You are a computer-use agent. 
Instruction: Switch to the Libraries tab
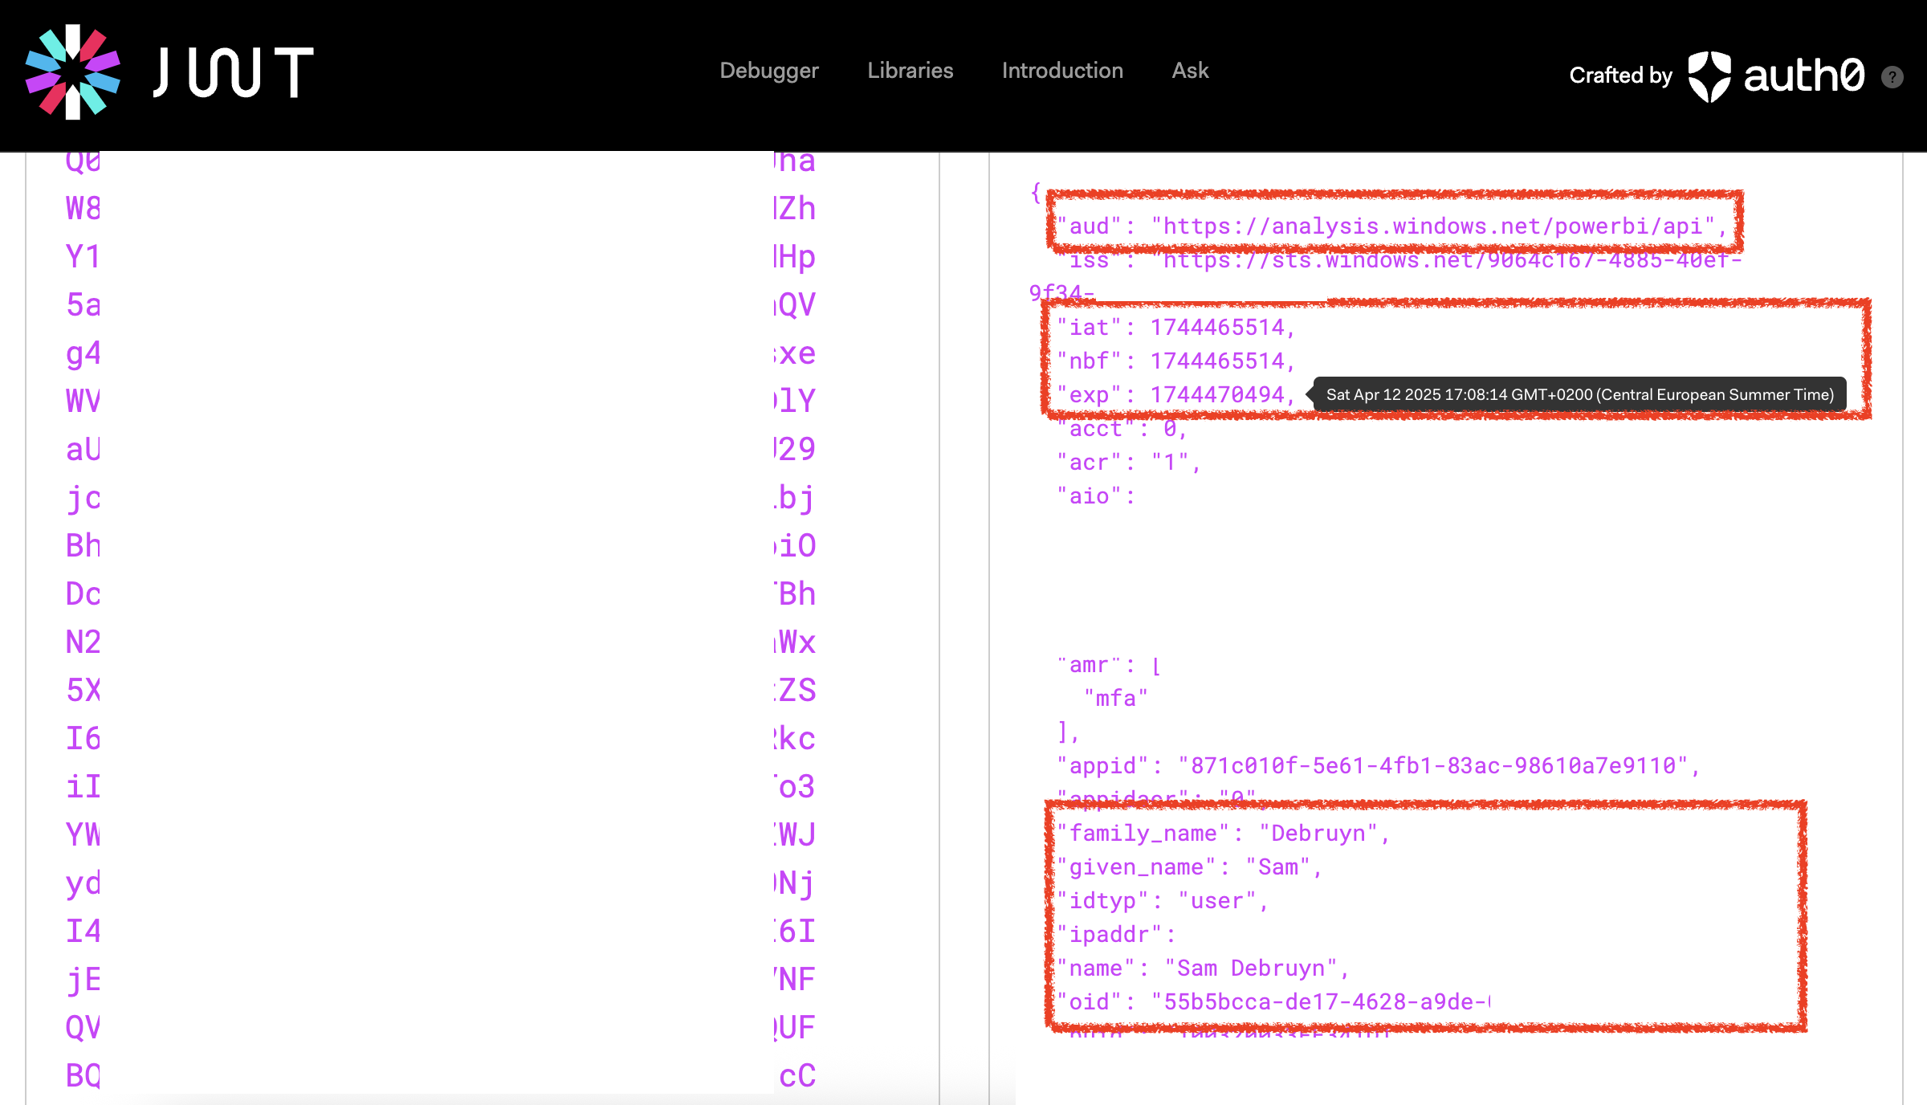[x=910, y=71]
